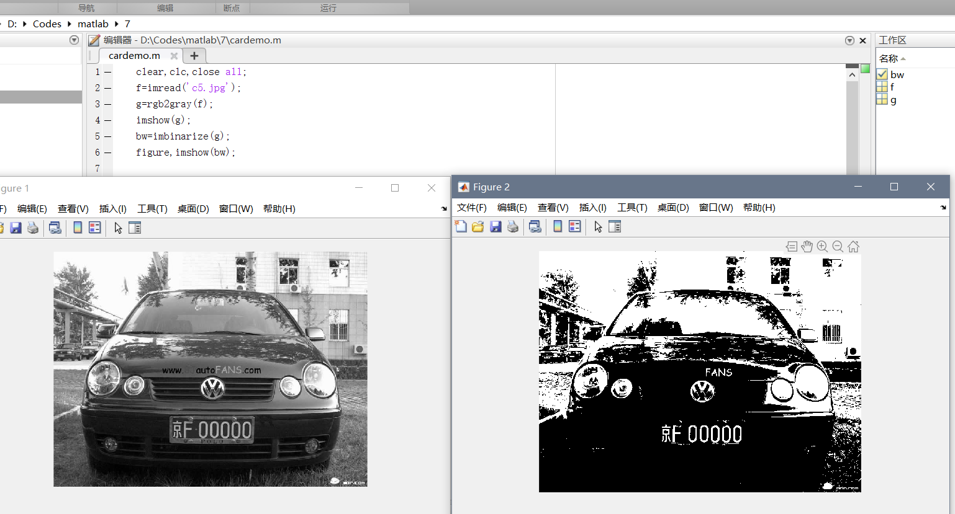
Task: Insert Legend icon in Figure 1 toolbar
Action: pos(95,228)
